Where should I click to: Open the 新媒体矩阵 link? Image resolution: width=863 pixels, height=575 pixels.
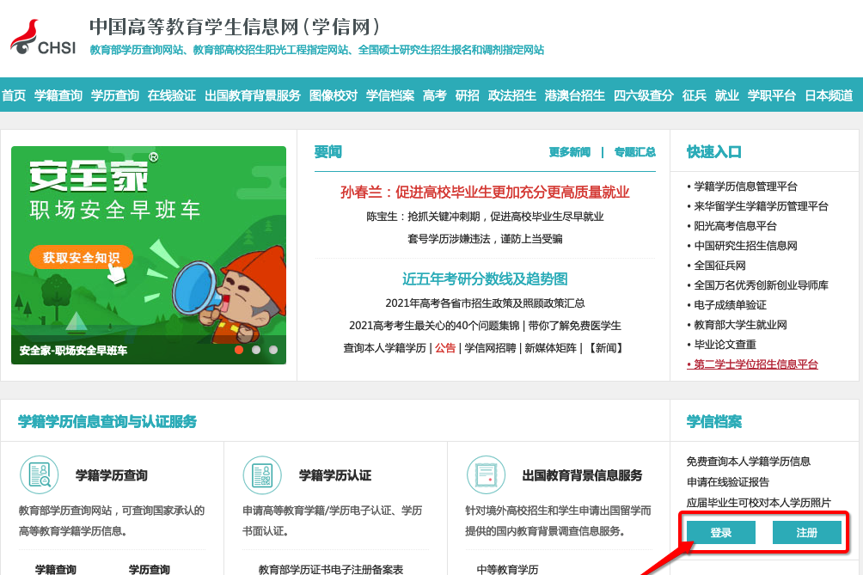tap(550, 348)
